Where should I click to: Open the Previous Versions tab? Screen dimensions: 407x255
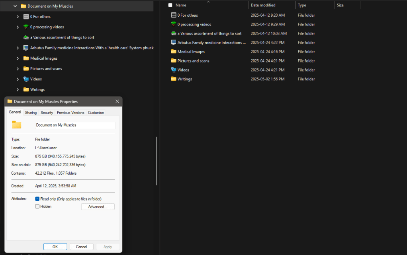(70, 113)
